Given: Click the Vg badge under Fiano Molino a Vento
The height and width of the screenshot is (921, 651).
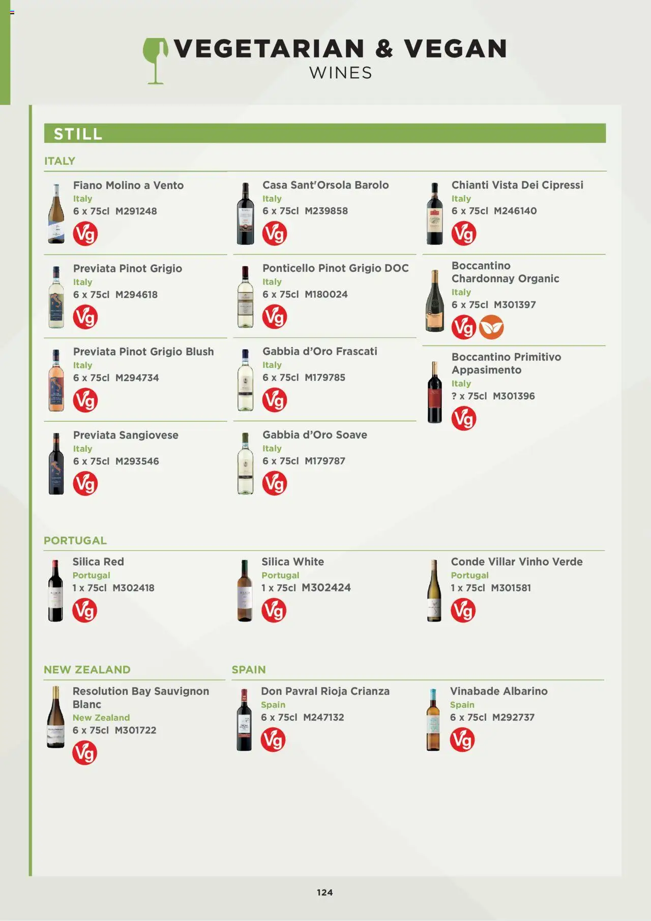Looking at the screenshot, I should pyautogui.click(x=85, y=234).
